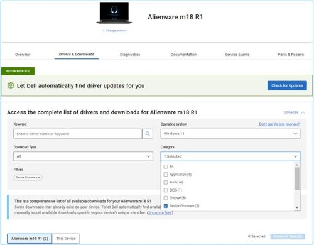The width and height of the screenshot is (314, 245).
Task: Collapse the drivers list section
Action: [x=294, y=112]
